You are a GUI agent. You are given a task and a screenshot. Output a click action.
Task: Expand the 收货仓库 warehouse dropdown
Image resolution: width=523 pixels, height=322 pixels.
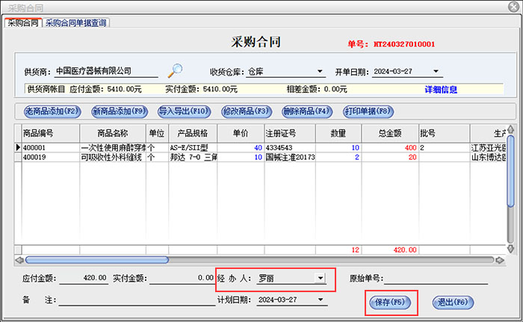[x=320, y=72]
